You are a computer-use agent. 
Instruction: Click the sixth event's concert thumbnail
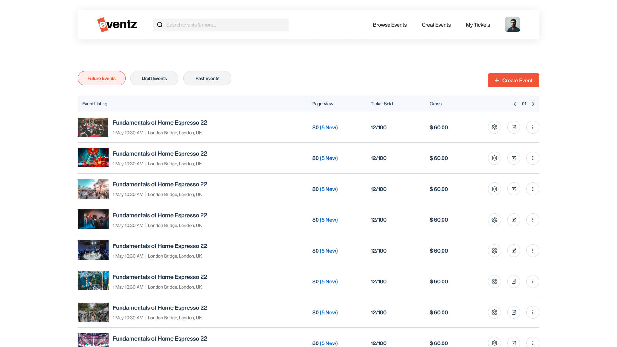pyautogui.click(x=93, y=281)
